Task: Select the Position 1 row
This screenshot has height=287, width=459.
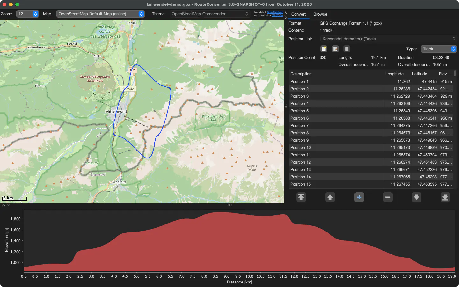Action: (371, 82)
